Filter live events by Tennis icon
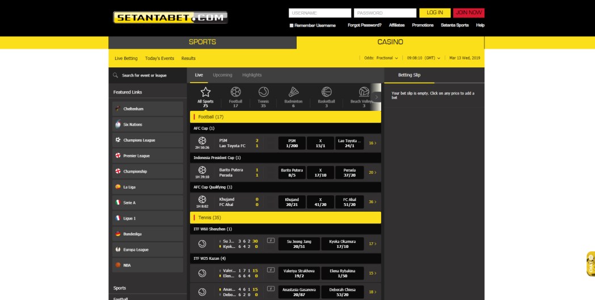The width and height of the screenshot is (595, 300). [x=263, y=92]
